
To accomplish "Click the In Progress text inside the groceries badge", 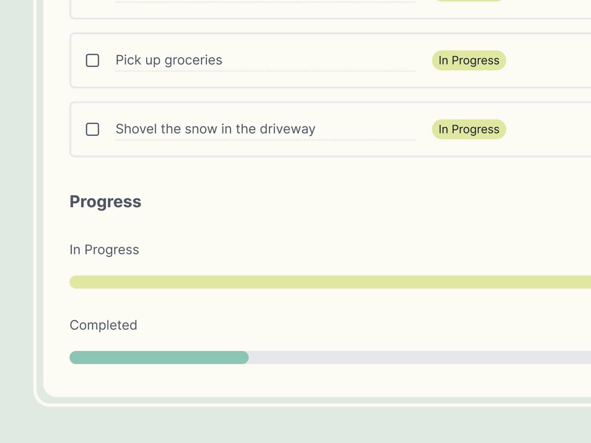I will click(468, 60).
